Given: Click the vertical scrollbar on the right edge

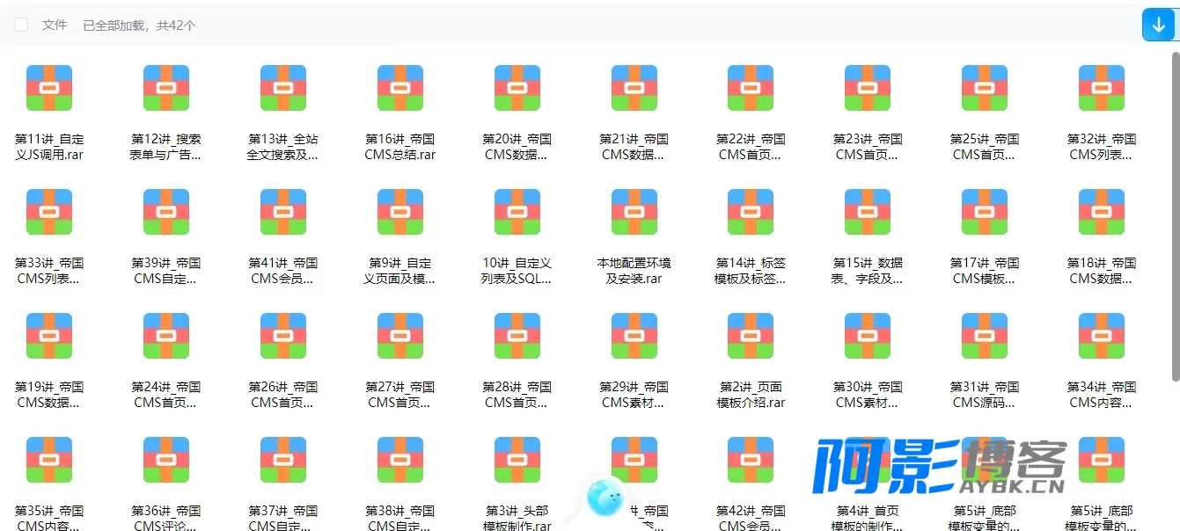Looking at the screenshot, I should pyautogui.click(x=1175, y=215).
